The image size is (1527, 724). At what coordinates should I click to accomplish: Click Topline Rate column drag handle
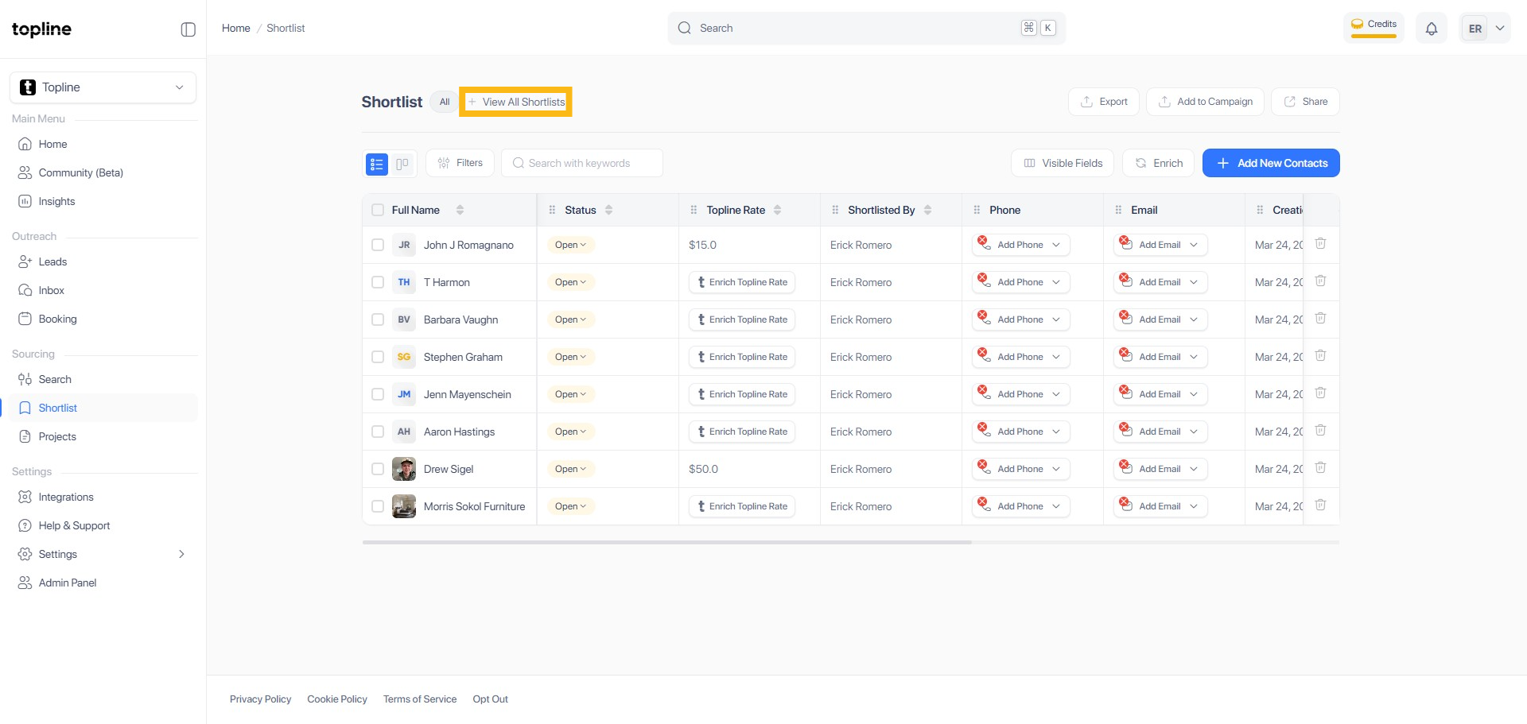coord(694,210)
